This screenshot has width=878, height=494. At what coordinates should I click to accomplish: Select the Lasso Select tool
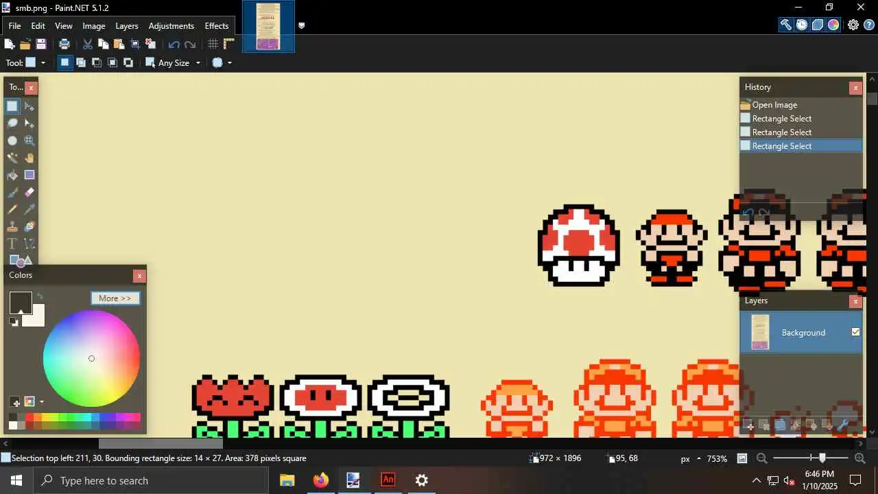(x=12, y=123)
